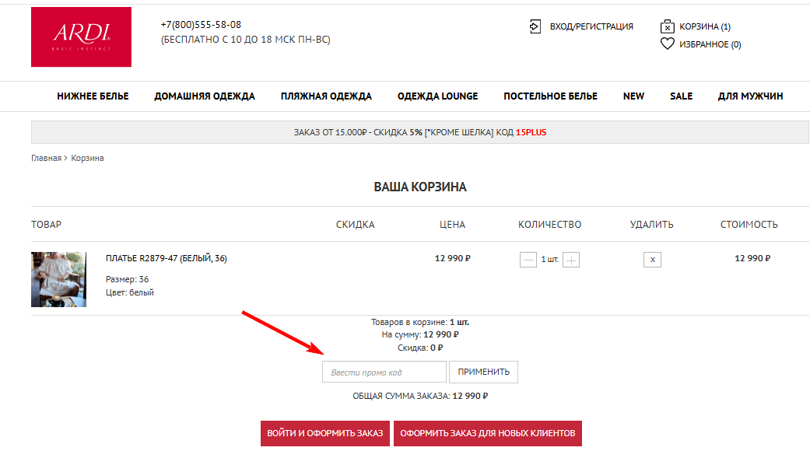Viewport: 810px width, 458px height.
Task: Open Платье R2879-47 product link
Action: click(167, 258)
